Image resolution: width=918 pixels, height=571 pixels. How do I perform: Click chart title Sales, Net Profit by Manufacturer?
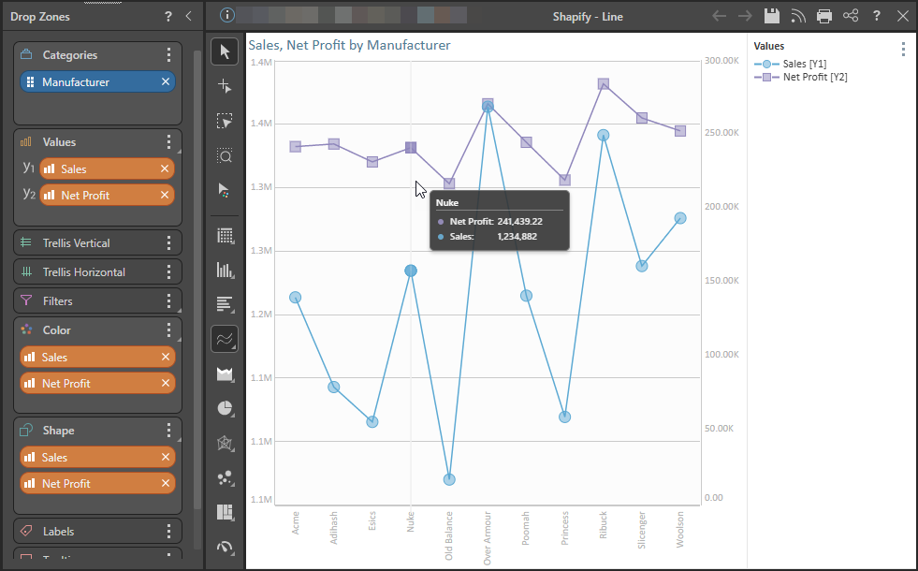350,45
